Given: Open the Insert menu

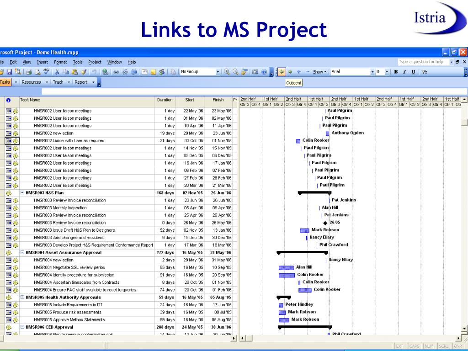Looking at the screenshot, I should 43,62.
